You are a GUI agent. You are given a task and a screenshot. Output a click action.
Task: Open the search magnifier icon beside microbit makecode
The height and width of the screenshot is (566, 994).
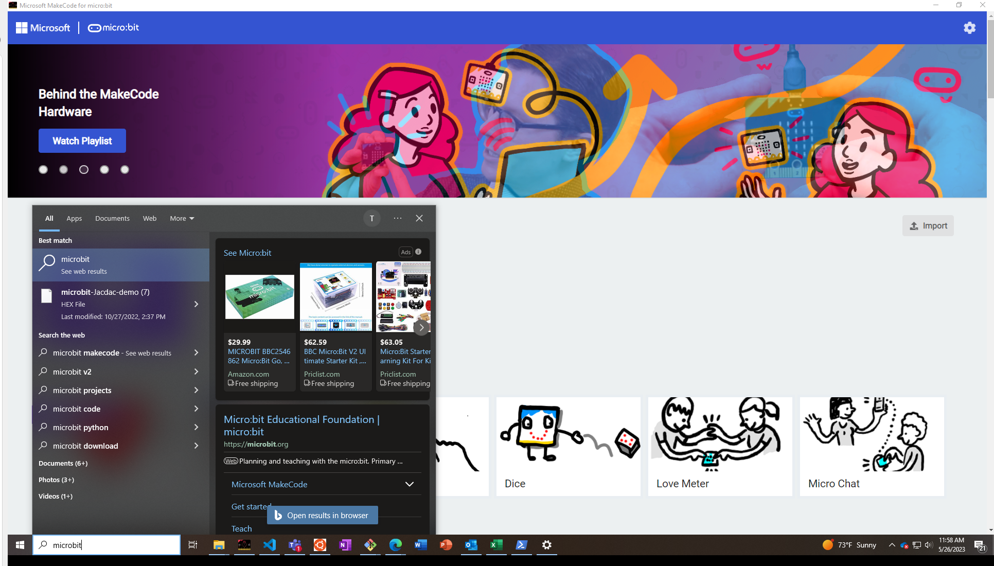coord(42,353)
